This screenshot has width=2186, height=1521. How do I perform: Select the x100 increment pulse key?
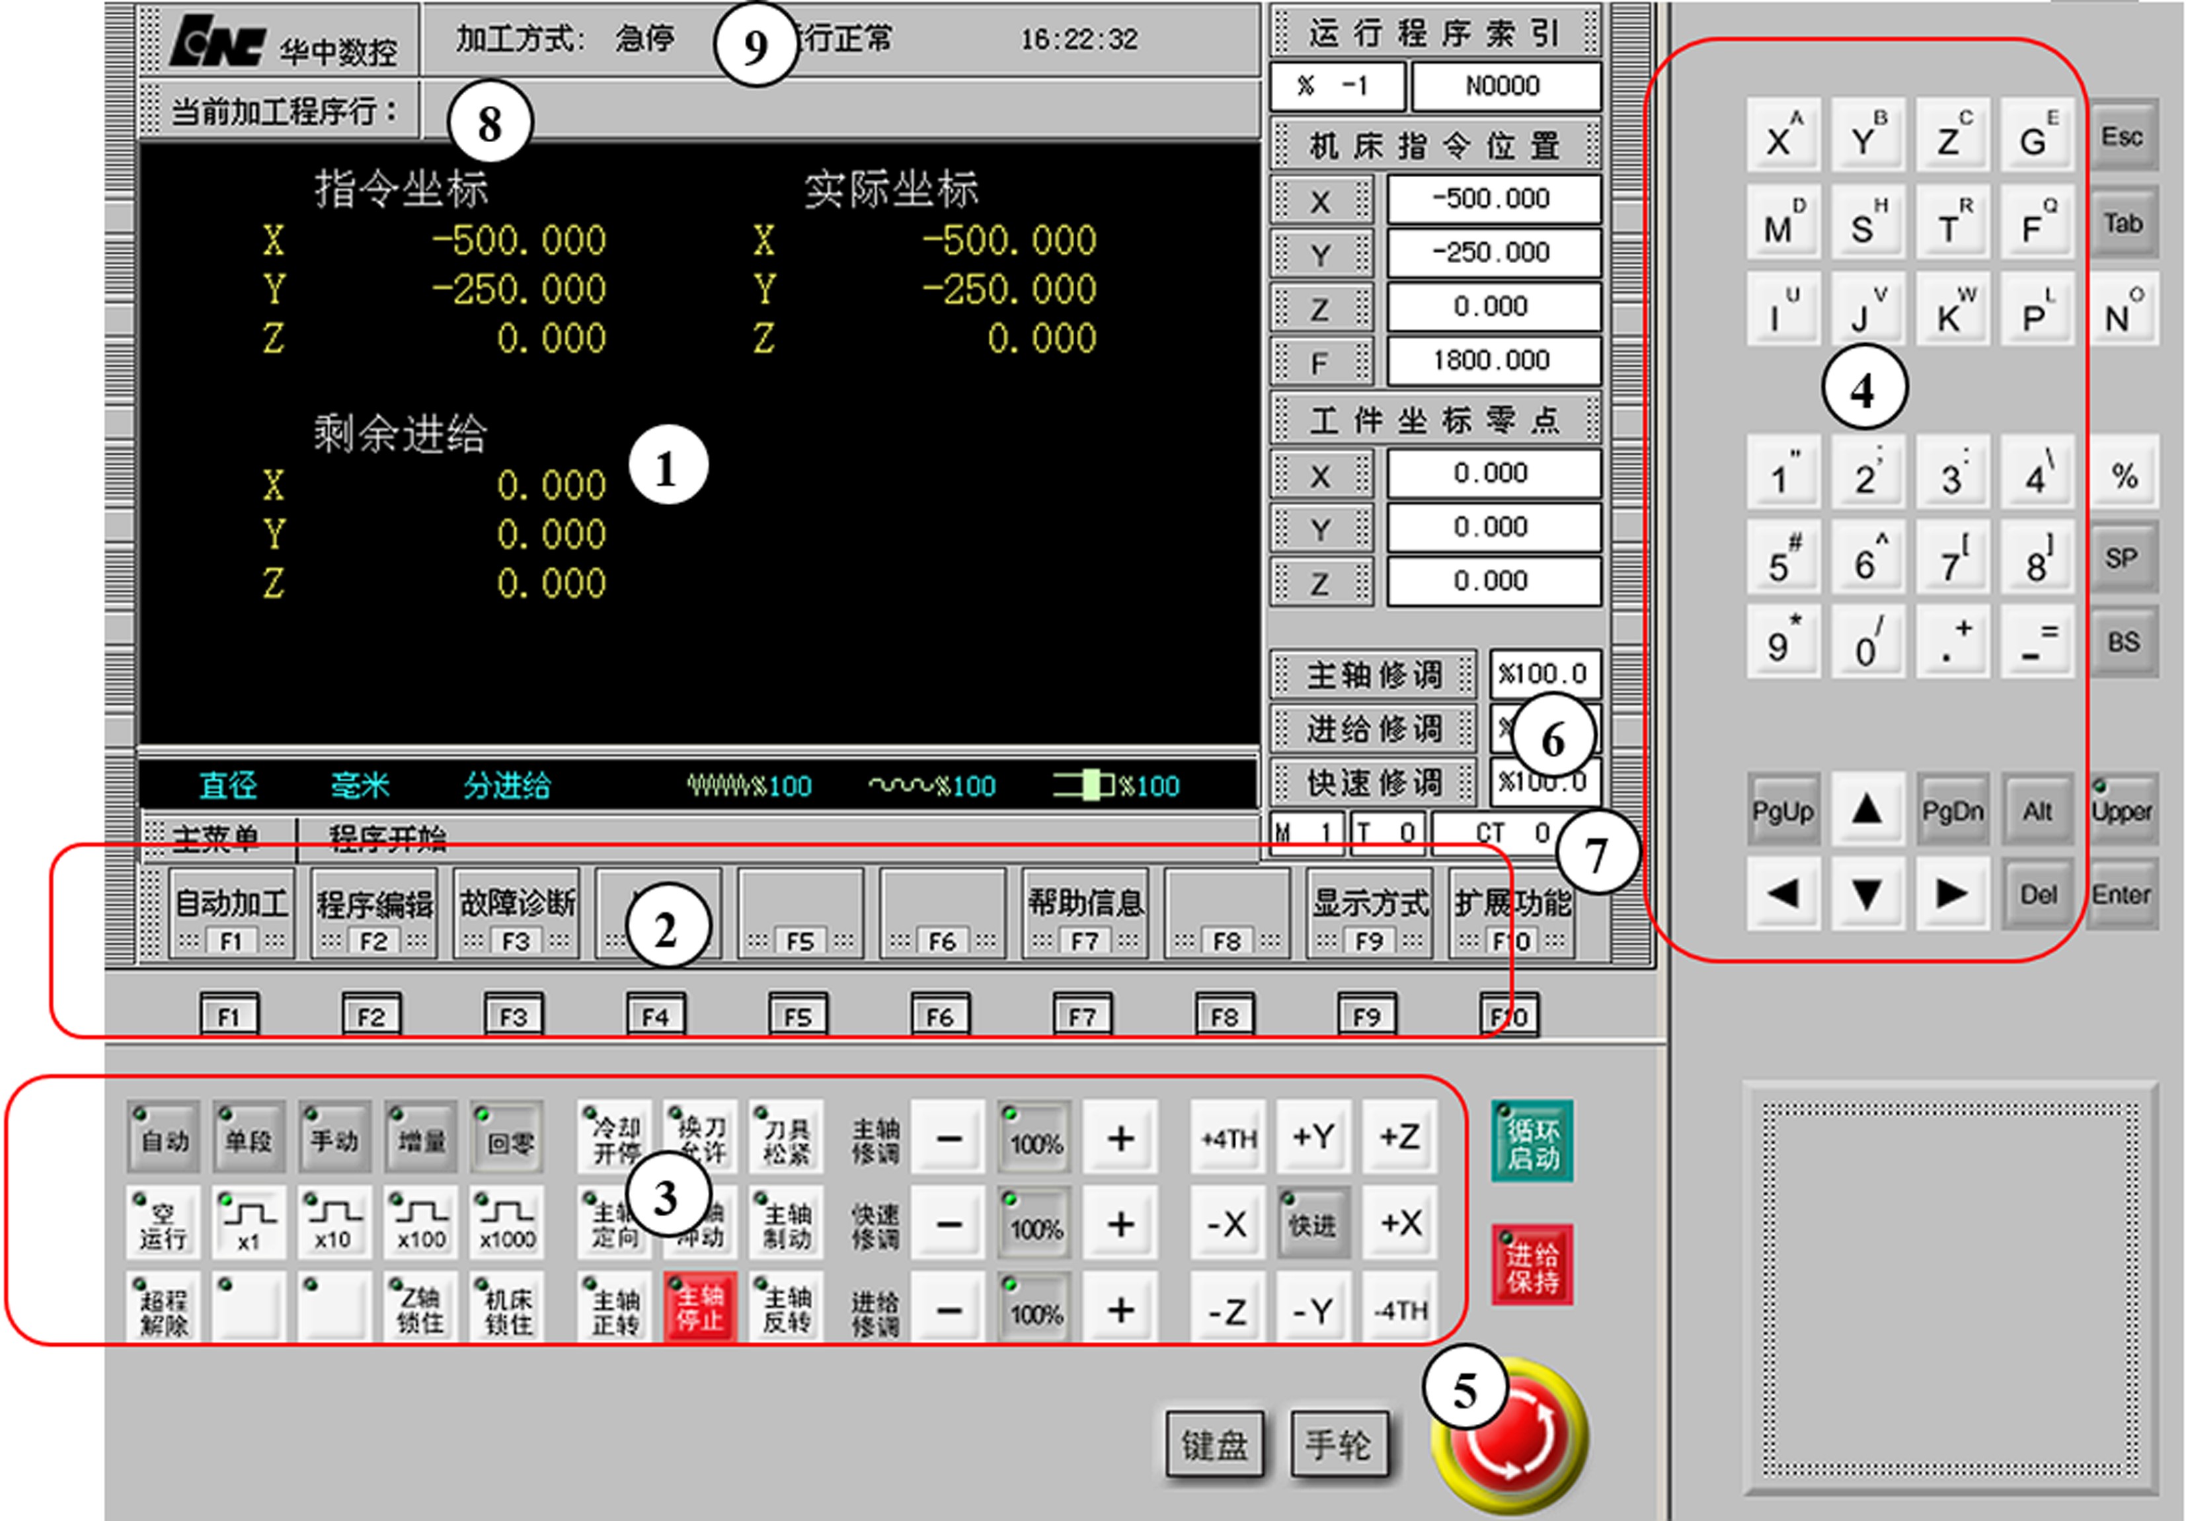pos(421,1222)
